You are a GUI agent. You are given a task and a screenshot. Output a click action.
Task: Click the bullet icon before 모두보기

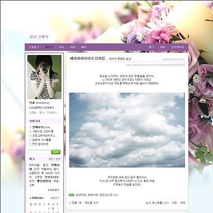click(49, 190)
